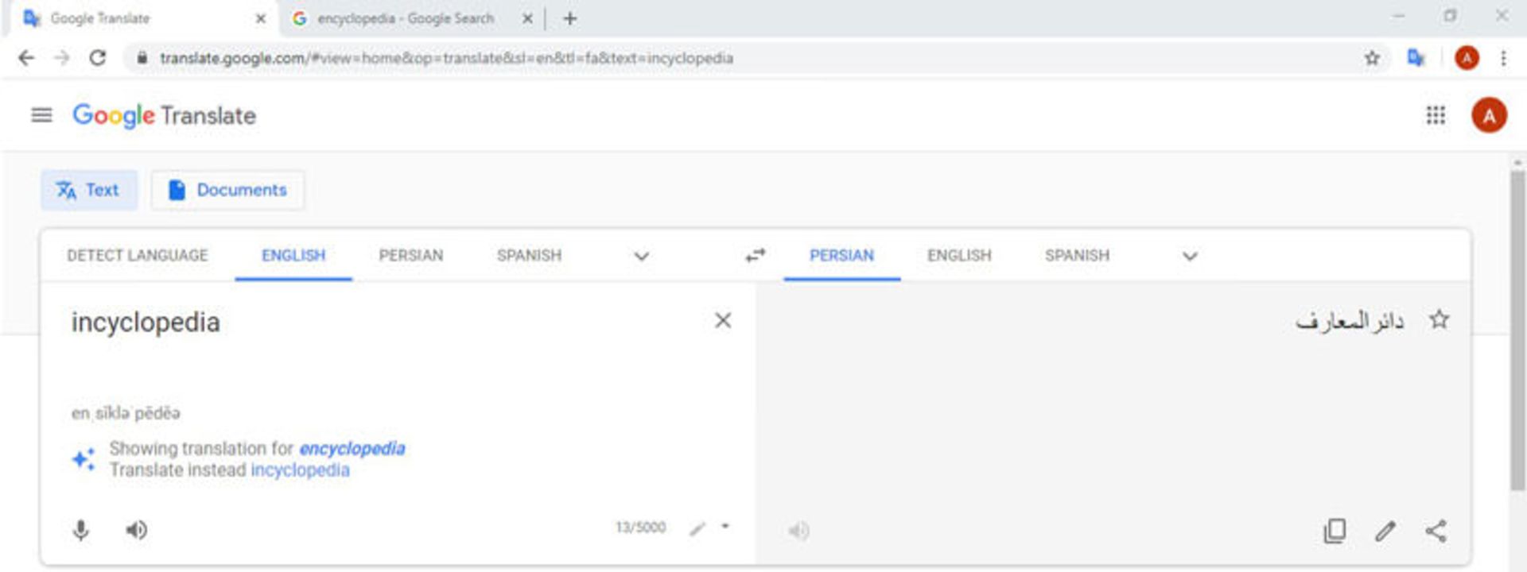Open the main hamburger menu

tap(41, 115)
